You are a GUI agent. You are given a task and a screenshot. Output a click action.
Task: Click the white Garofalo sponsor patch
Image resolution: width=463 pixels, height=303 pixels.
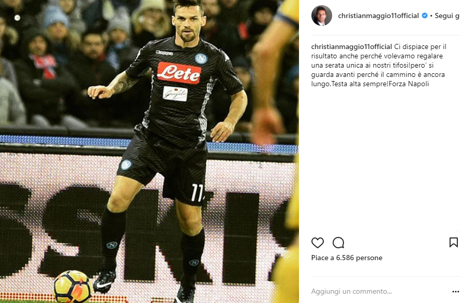point(175,94)
